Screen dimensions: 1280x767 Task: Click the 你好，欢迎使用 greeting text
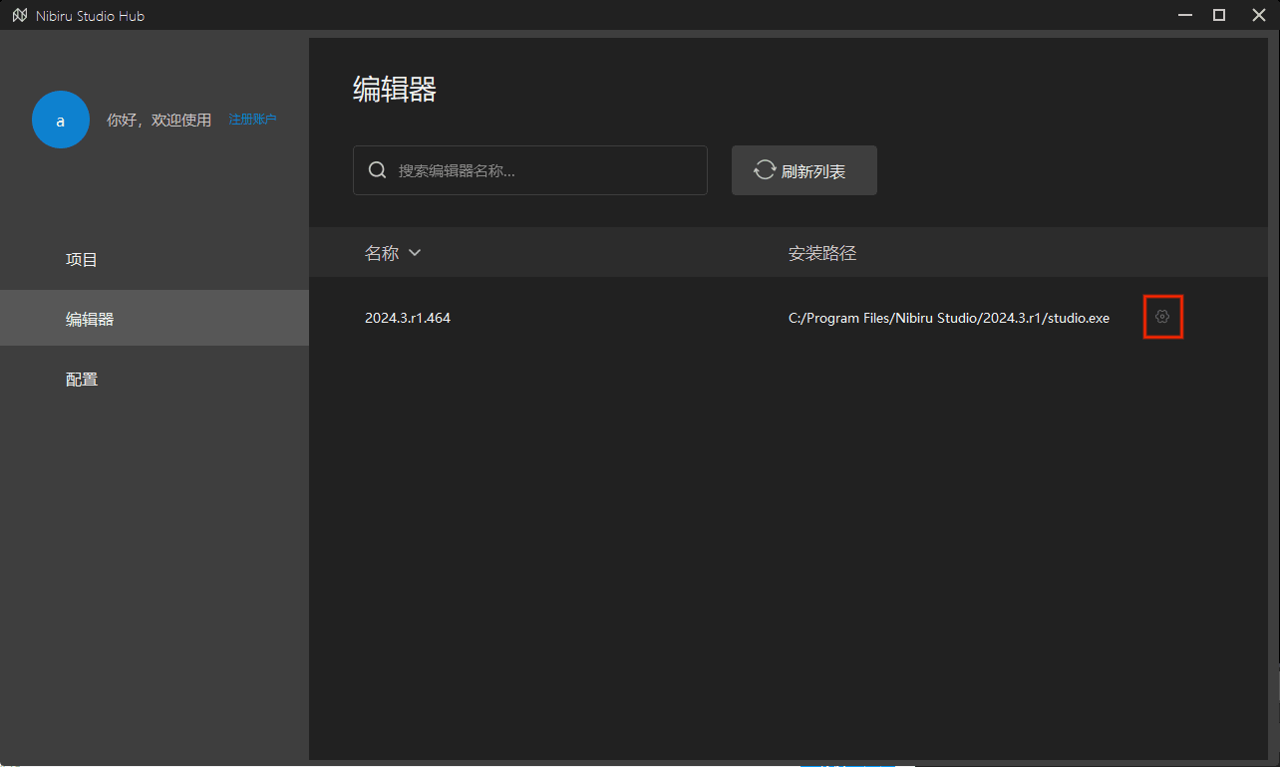coord(160,120)
